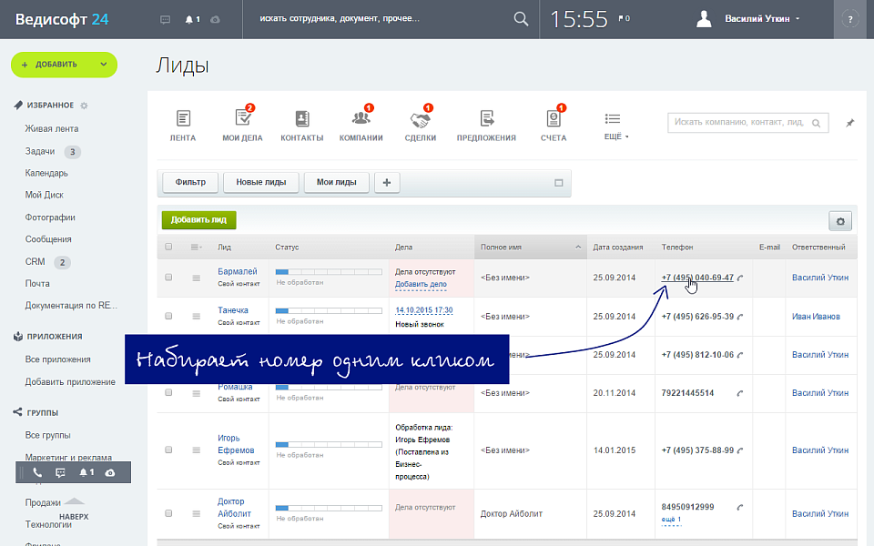Open the Контакты contacts icon
This screenshot has width=874, height=546.
coord(301,119)
